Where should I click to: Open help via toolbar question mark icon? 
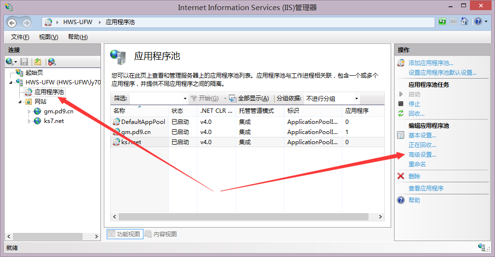[x=478, y=21]
